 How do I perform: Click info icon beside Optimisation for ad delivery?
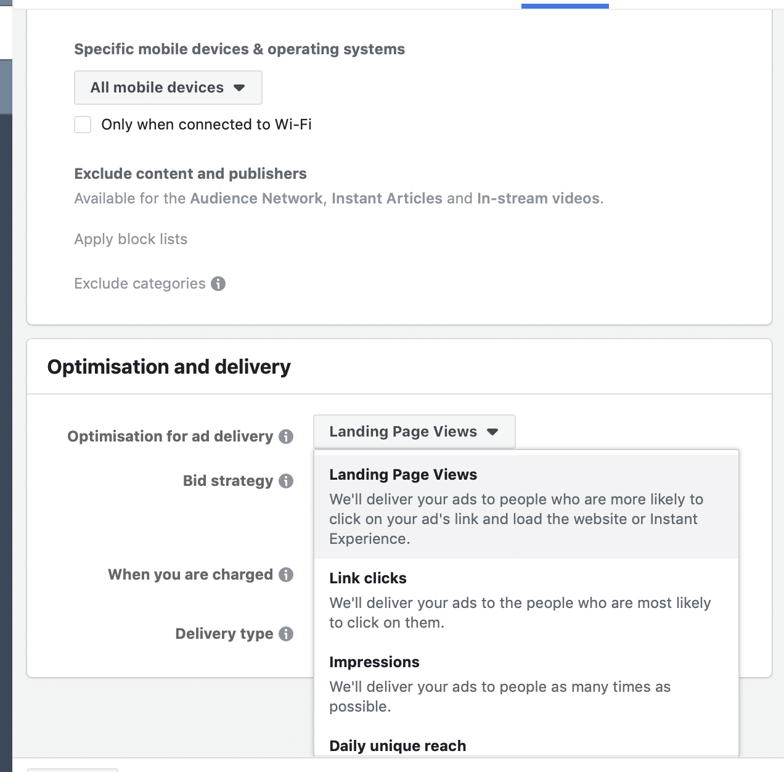286,437
